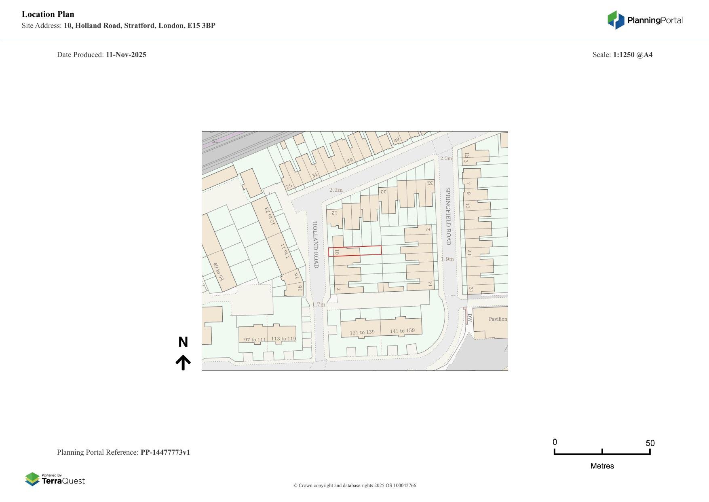Screen dimensions: 709x502
Task: Click the HOLLAND ROAD street label
Action: [x=316, y=244]
